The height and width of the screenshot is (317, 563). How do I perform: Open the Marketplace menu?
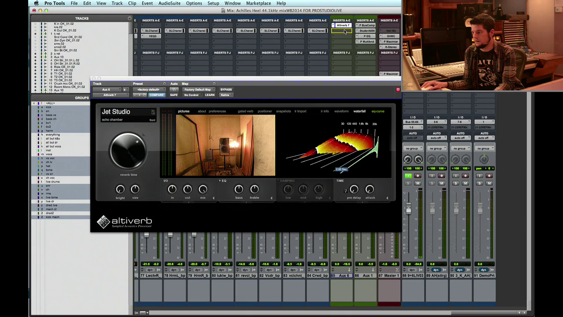coord(259,3)
